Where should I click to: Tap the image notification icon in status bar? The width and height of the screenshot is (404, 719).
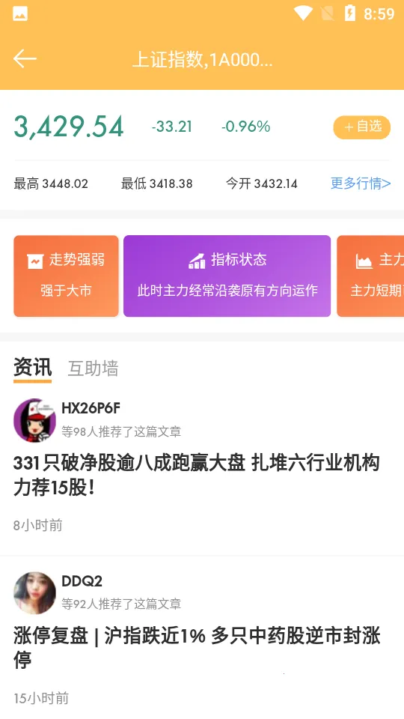pyautogui.click(x=20, y=13)
